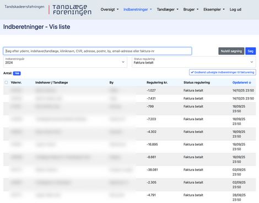Image resolution: width=259 pixels, height=203 pixels.
Task: Click the -16.895 regulering cell
Action: [x=152, y=145]
